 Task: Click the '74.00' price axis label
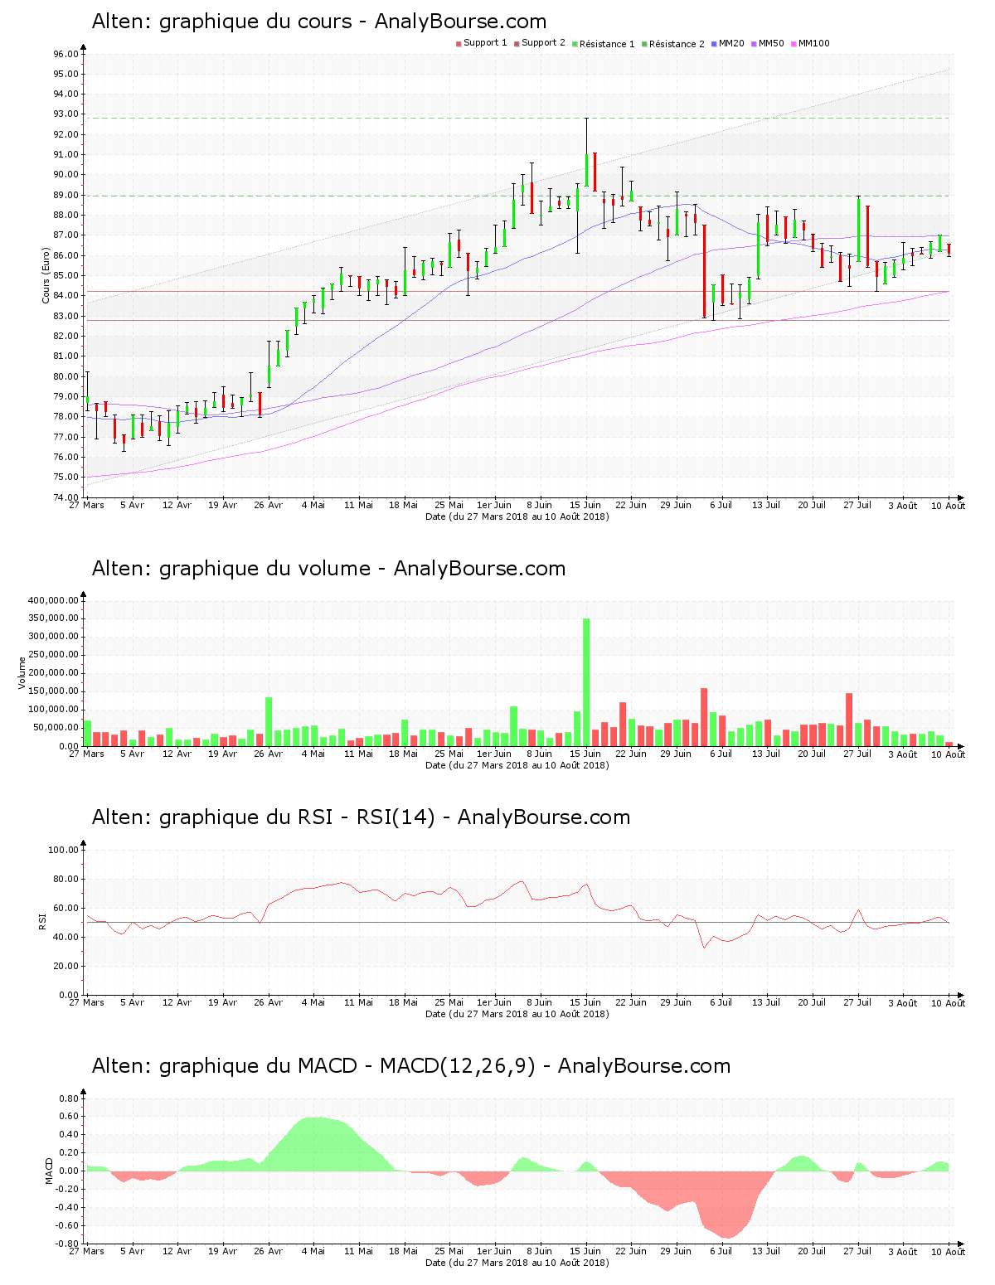[x=66, y=497]
